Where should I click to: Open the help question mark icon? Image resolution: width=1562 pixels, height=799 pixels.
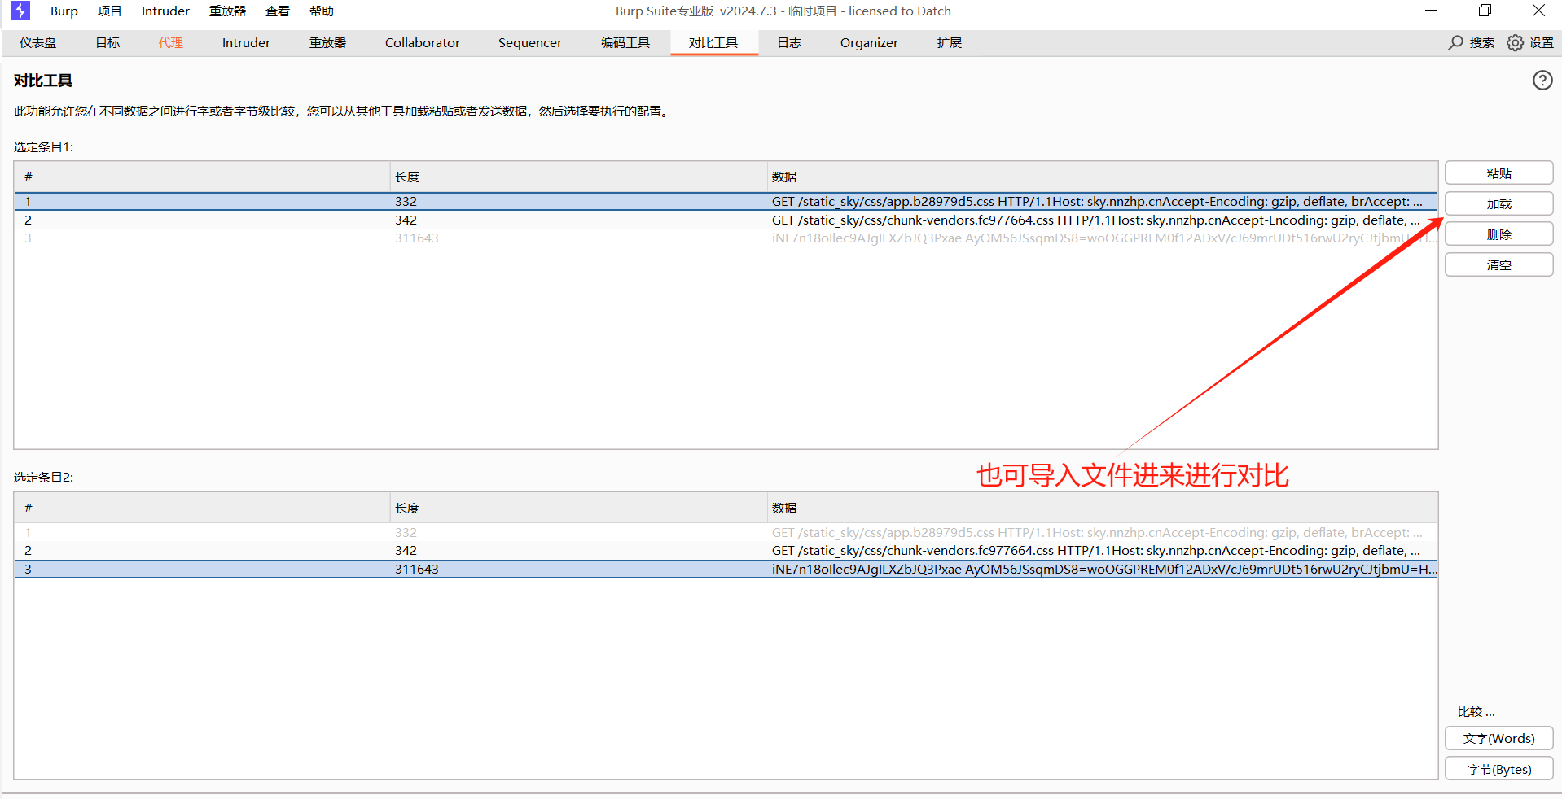coord(1542,81)
